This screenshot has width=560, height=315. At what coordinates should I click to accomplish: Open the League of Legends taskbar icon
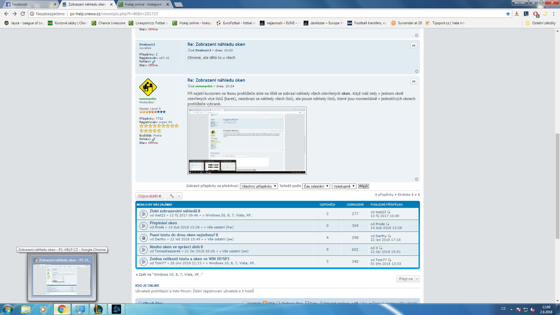click(x=98, y=309)
